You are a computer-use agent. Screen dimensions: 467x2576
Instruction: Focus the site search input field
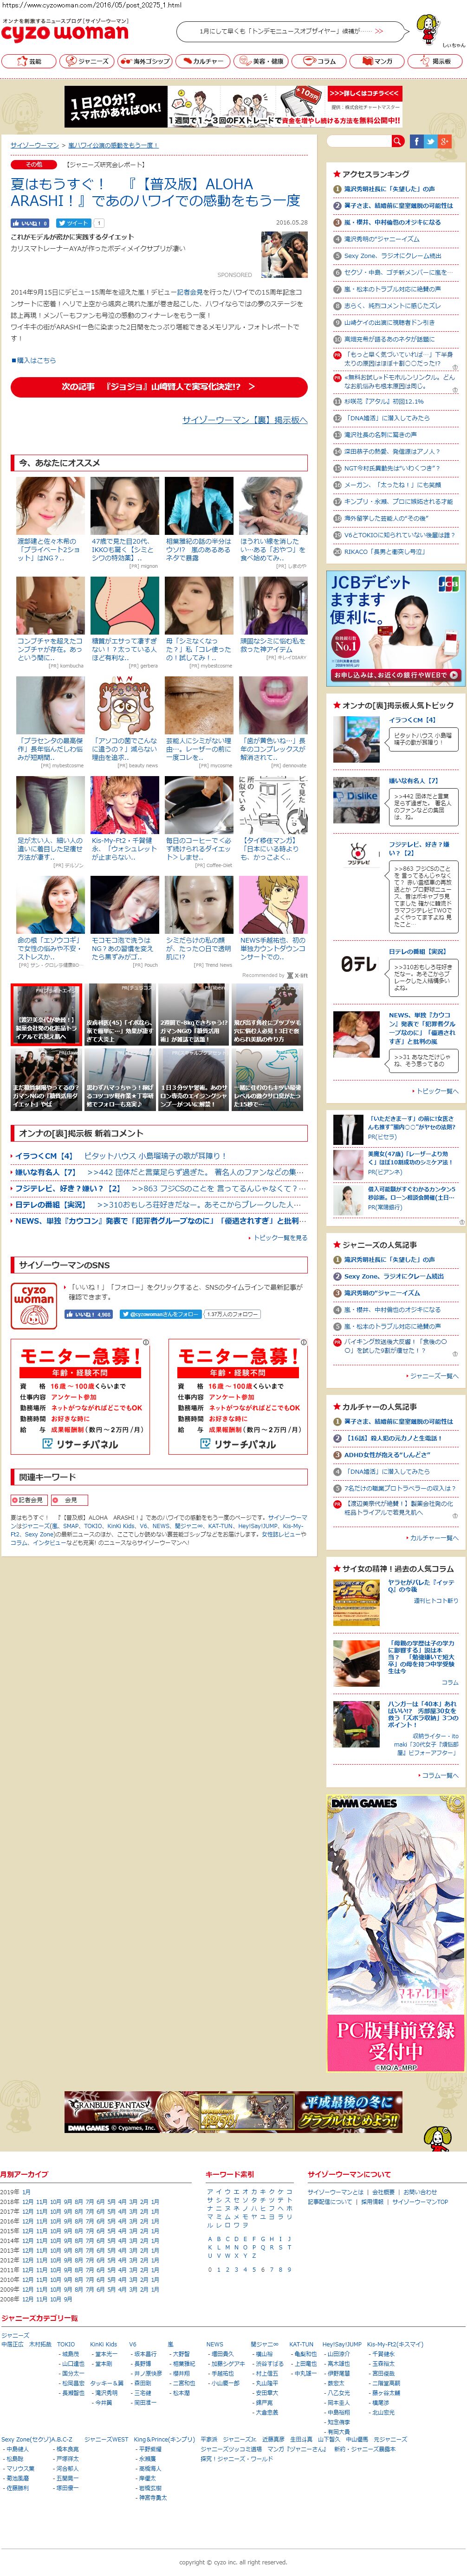(x=359, y=141)
